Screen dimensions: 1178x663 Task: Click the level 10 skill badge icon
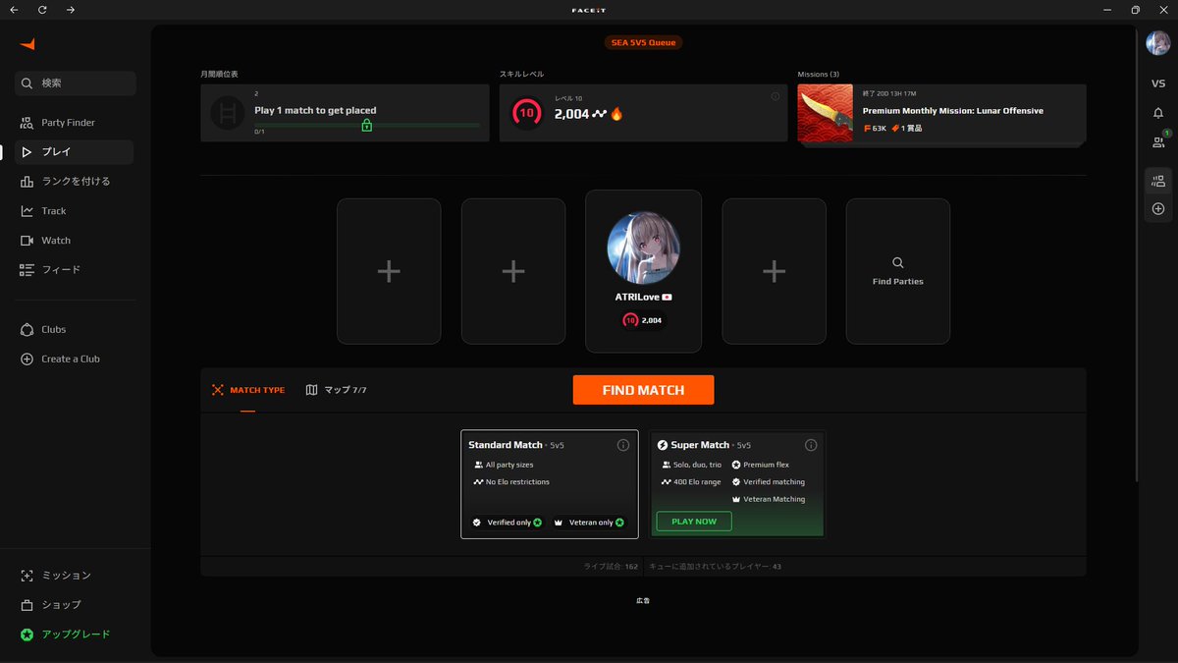point(527,113)
